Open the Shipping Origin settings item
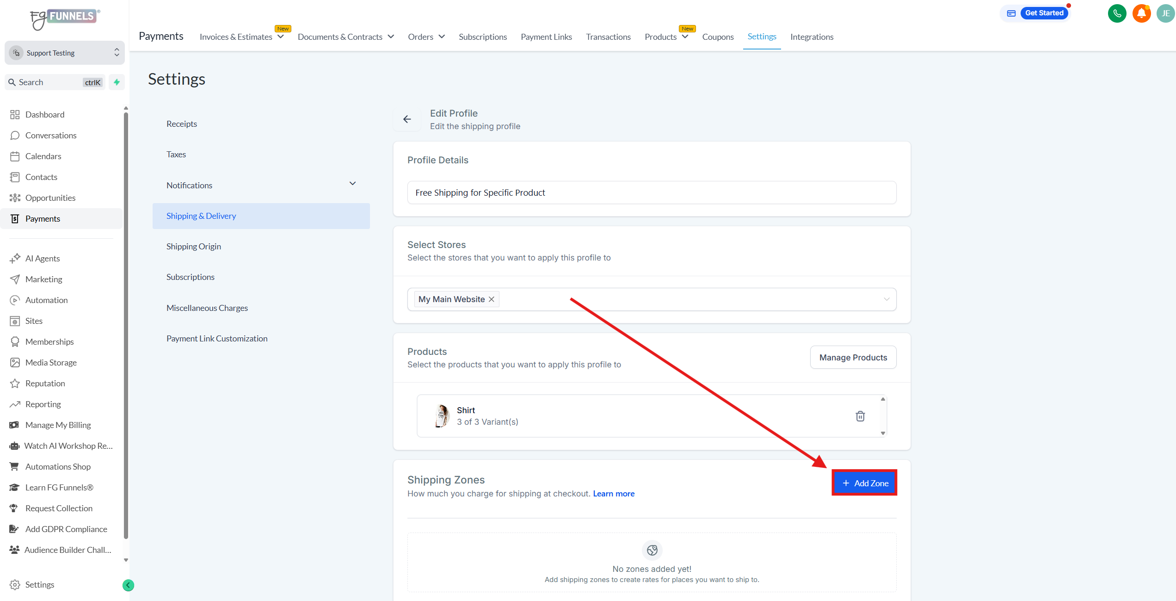The image size is (1176, 601). 194,247
